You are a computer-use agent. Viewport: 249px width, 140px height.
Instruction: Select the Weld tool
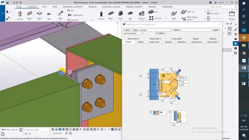tap(60, 16)
